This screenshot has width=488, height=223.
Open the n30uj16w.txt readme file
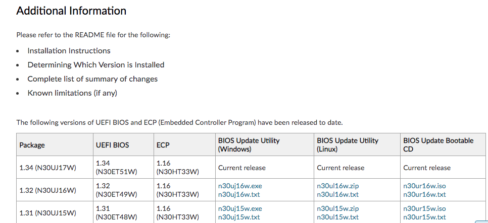coord(239,194)
